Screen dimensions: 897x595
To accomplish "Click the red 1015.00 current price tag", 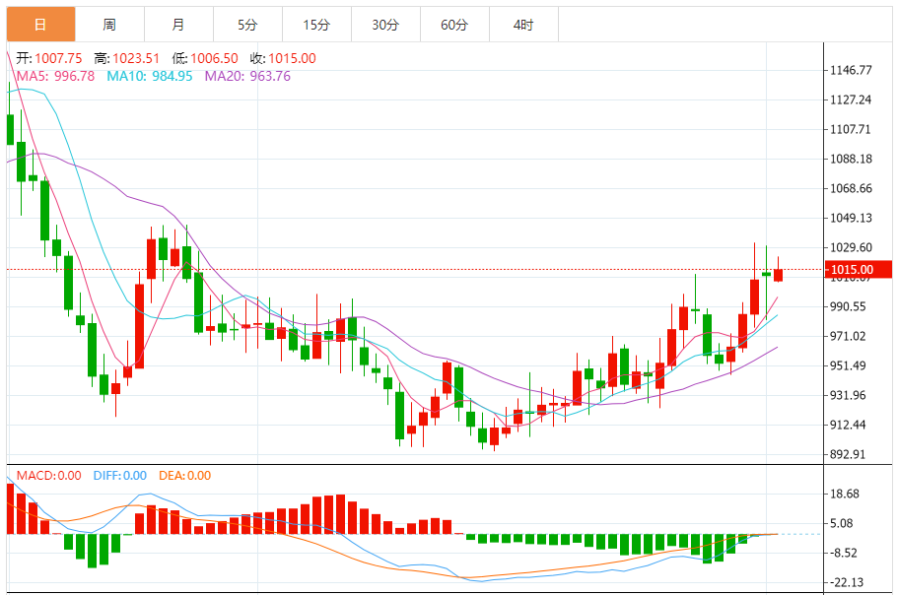I will click(858, 269).
